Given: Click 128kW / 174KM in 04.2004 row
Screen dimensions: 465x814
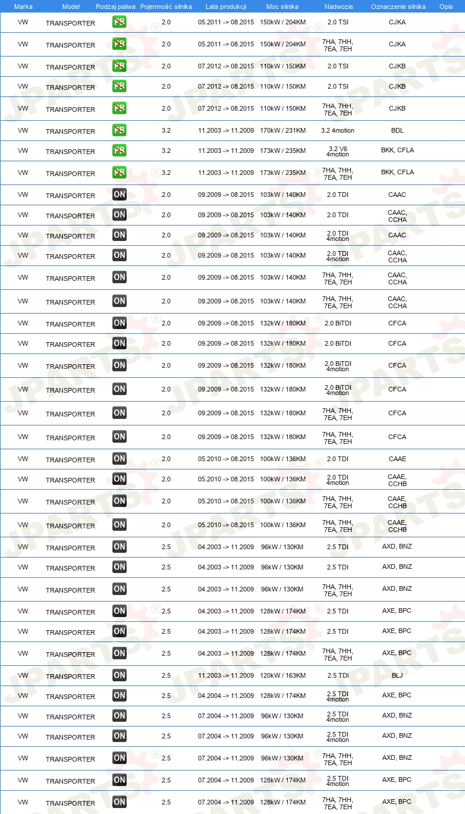Looking at the screenshot, I should [x=282, y=695].
